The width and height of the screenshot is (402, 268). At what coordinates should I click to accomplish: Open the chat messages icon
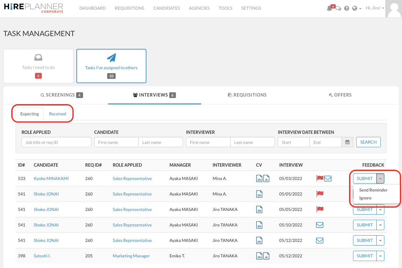(338, 8)
